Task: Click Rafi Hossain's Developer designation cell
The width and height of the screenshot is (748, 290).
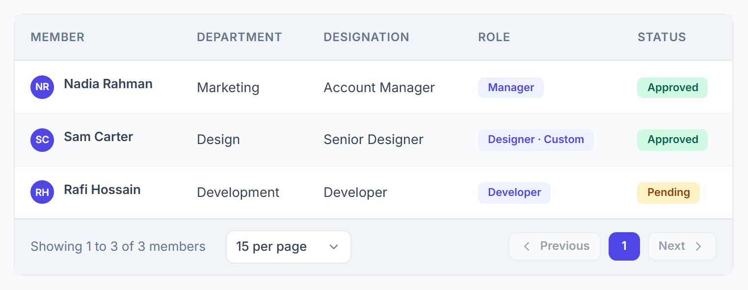Action: [x=355, y=193]
